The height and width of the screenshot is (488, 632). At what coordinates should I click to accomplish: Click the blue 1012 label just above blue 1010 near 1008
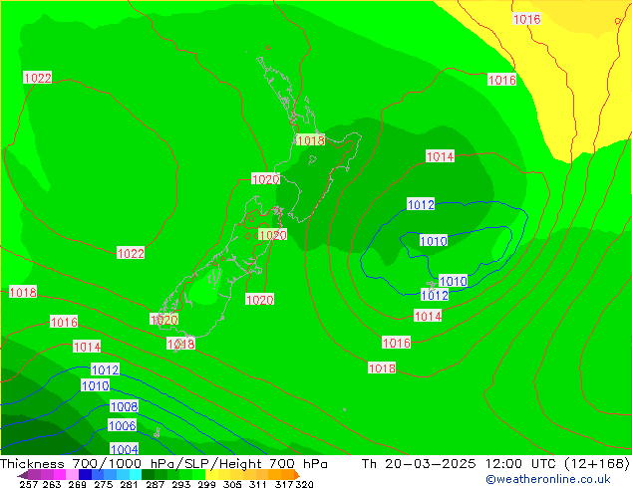point(106,369)
